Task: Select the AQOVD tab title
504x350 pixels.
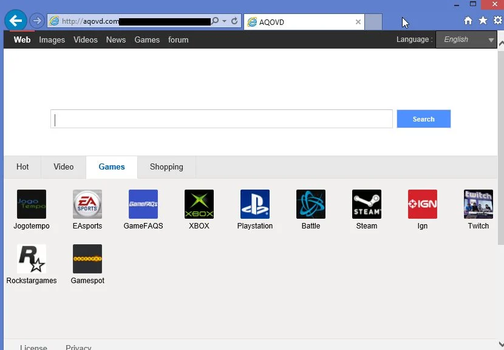Action: [x=271, y=22]
